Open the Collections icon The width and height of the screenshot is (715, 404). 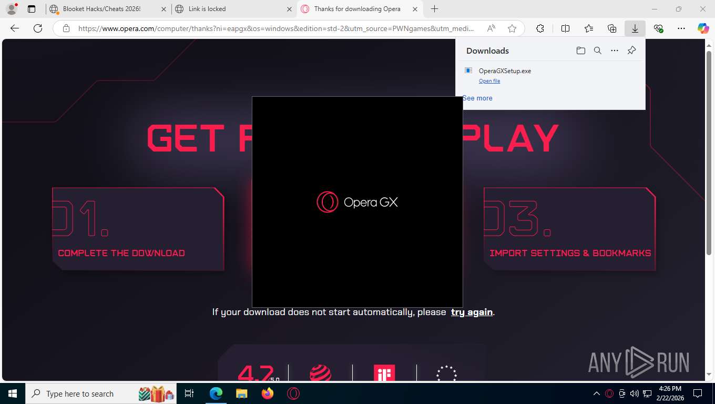click(x=611, y=28)
